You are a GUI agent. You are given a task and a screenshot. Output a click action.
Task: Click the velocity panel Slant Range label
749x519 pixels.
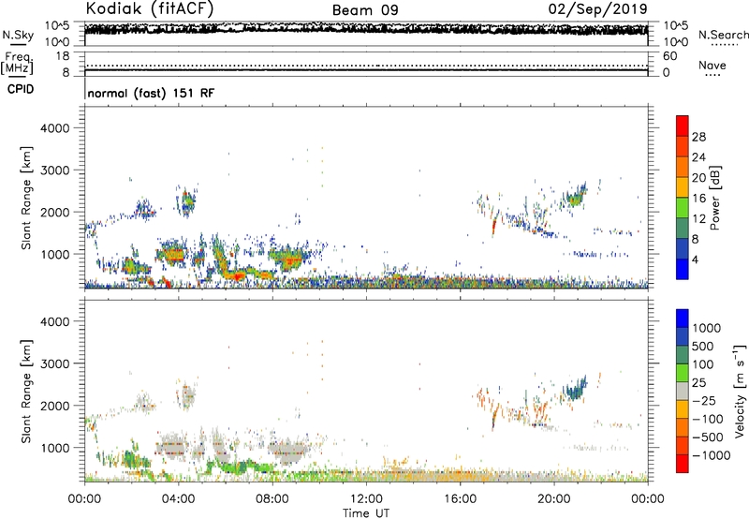click(26, 391)
